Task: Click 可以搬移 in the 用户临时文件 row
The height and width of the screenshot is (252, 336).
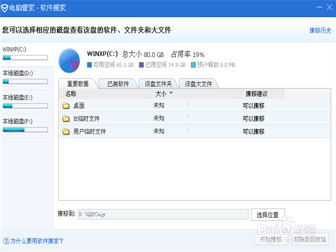Action: (x=254, y=132)
